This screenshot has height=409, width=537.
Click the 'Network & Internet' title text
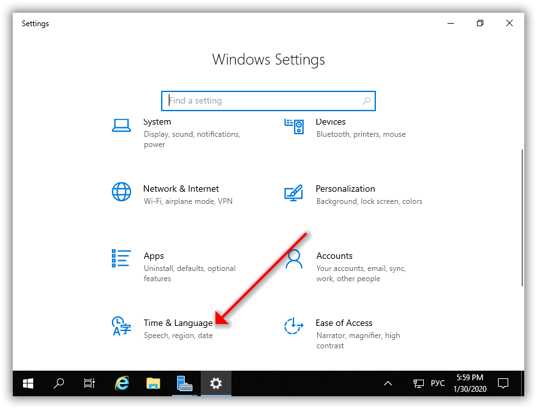[181, 189]
